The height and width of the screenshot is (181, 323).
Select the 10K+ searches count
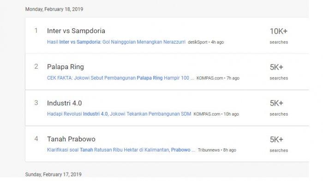coord(279,36)
